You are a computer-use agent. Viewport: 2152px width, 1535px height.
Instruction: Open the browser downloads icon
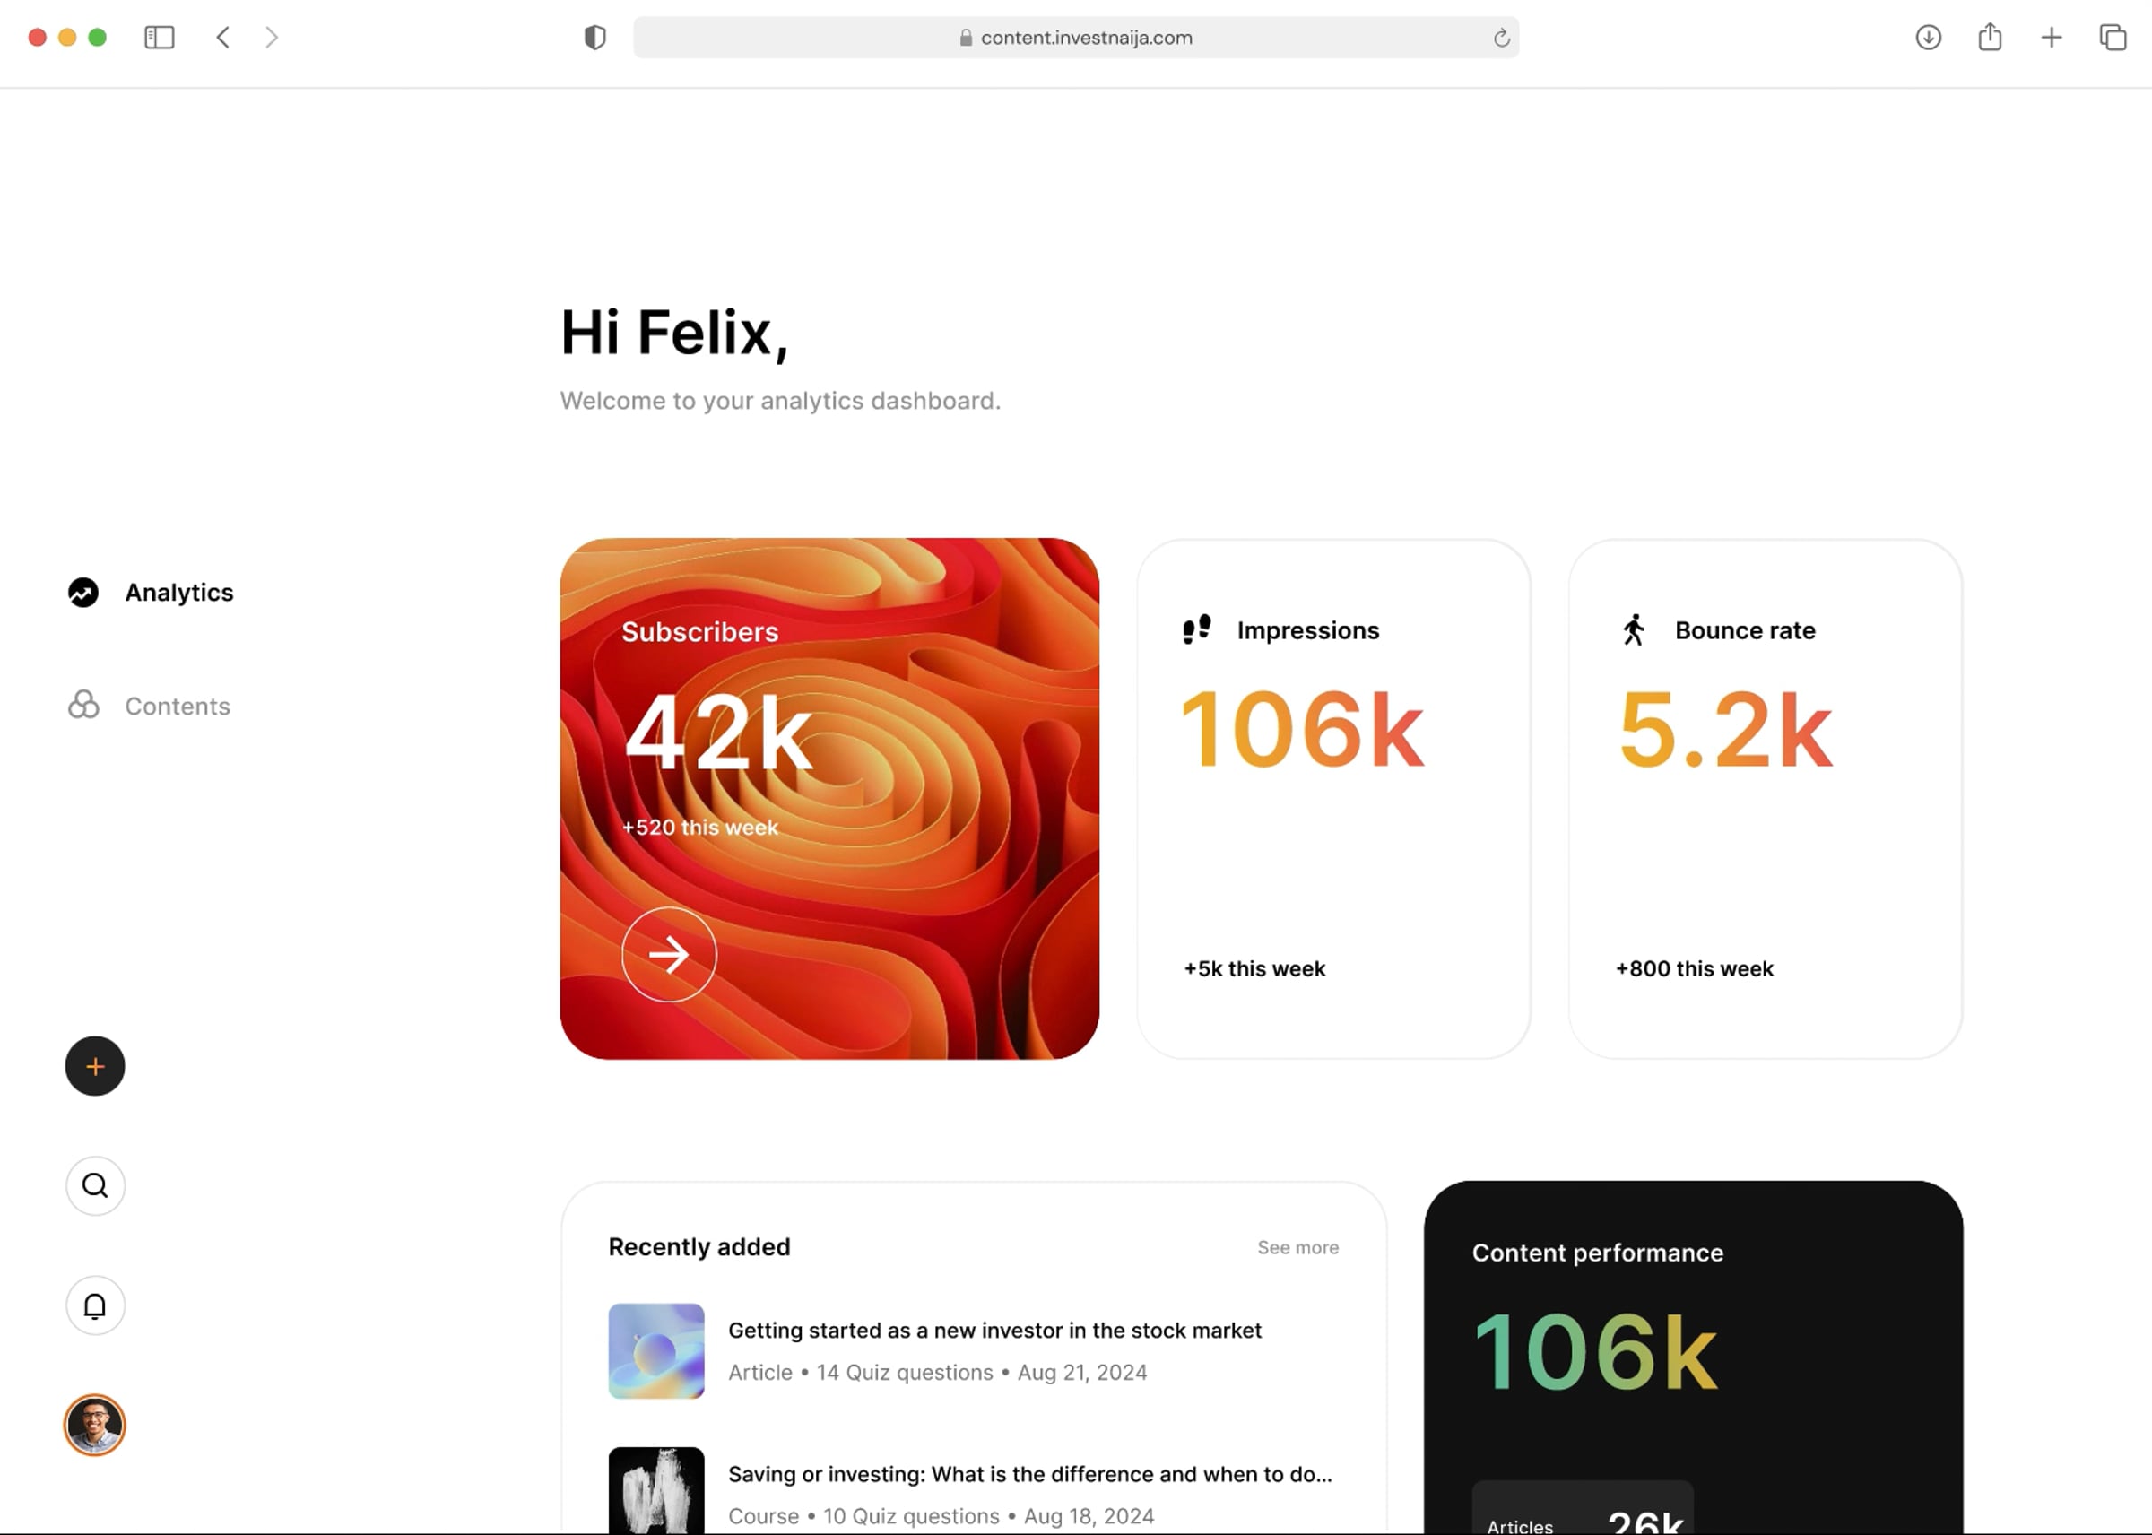click(1928, 38)
